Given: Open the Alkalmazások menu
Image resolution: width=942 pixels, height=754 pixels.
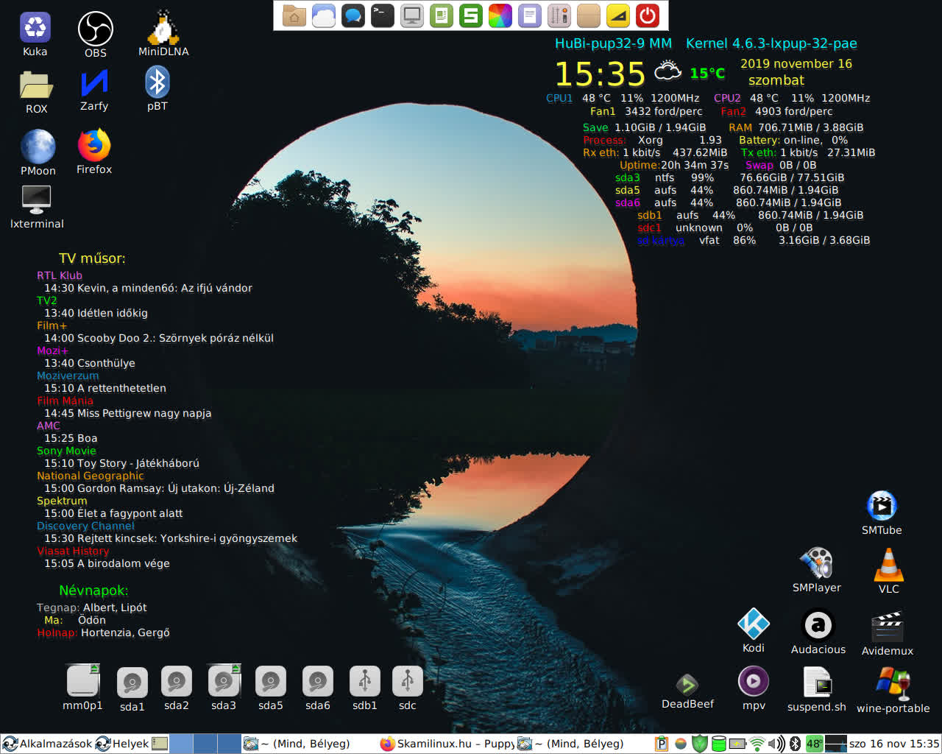Looking at the screenshot, I should (x=48, y=744).
